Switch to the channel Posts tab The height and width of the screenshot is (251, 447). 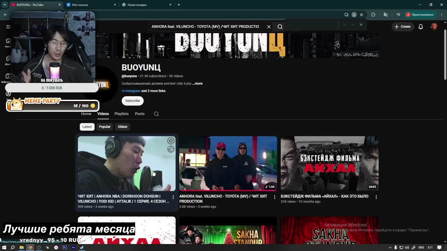140,114
